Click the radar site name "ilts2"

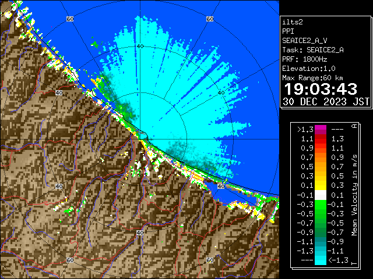pyautogui.click(x=293, y=22)
